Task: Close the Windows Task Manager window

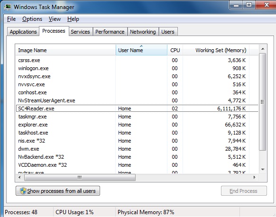Action: [267, 5]
